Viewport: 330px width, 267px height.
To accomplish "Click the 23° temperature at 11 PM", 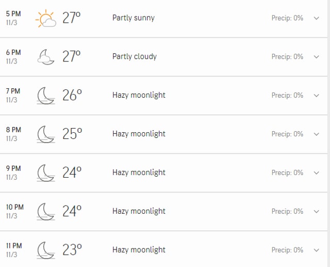I will (72, 250).
